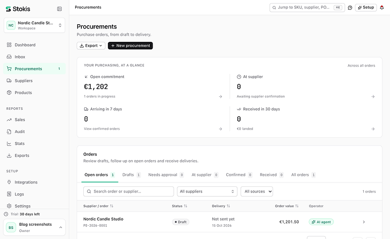390x239 pixels.
Task: Click the Suppliers truck icon
Action: point(9,81)
